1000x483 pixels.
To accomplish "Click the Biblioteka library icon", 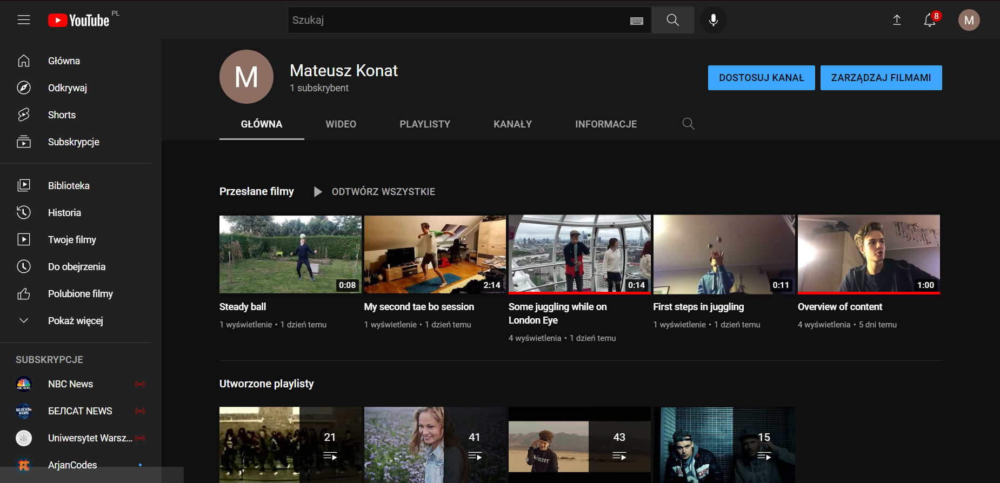I will pos(24,185).
